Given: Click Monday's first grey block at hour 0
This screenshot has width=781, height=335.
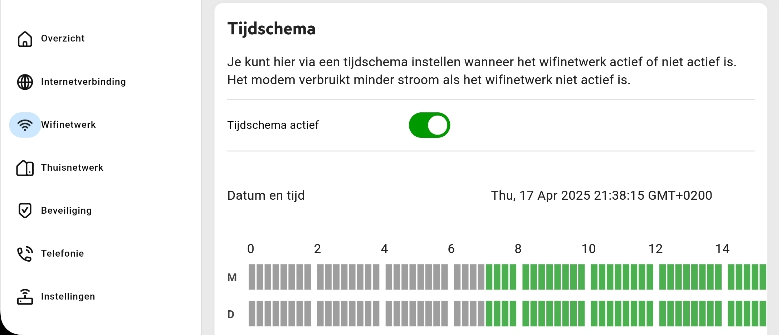Looking at the screenshot, I should [x=252, y=277].
